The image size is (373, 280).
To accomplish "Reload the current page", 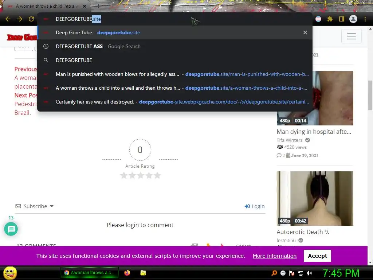I will coord(31,19).
